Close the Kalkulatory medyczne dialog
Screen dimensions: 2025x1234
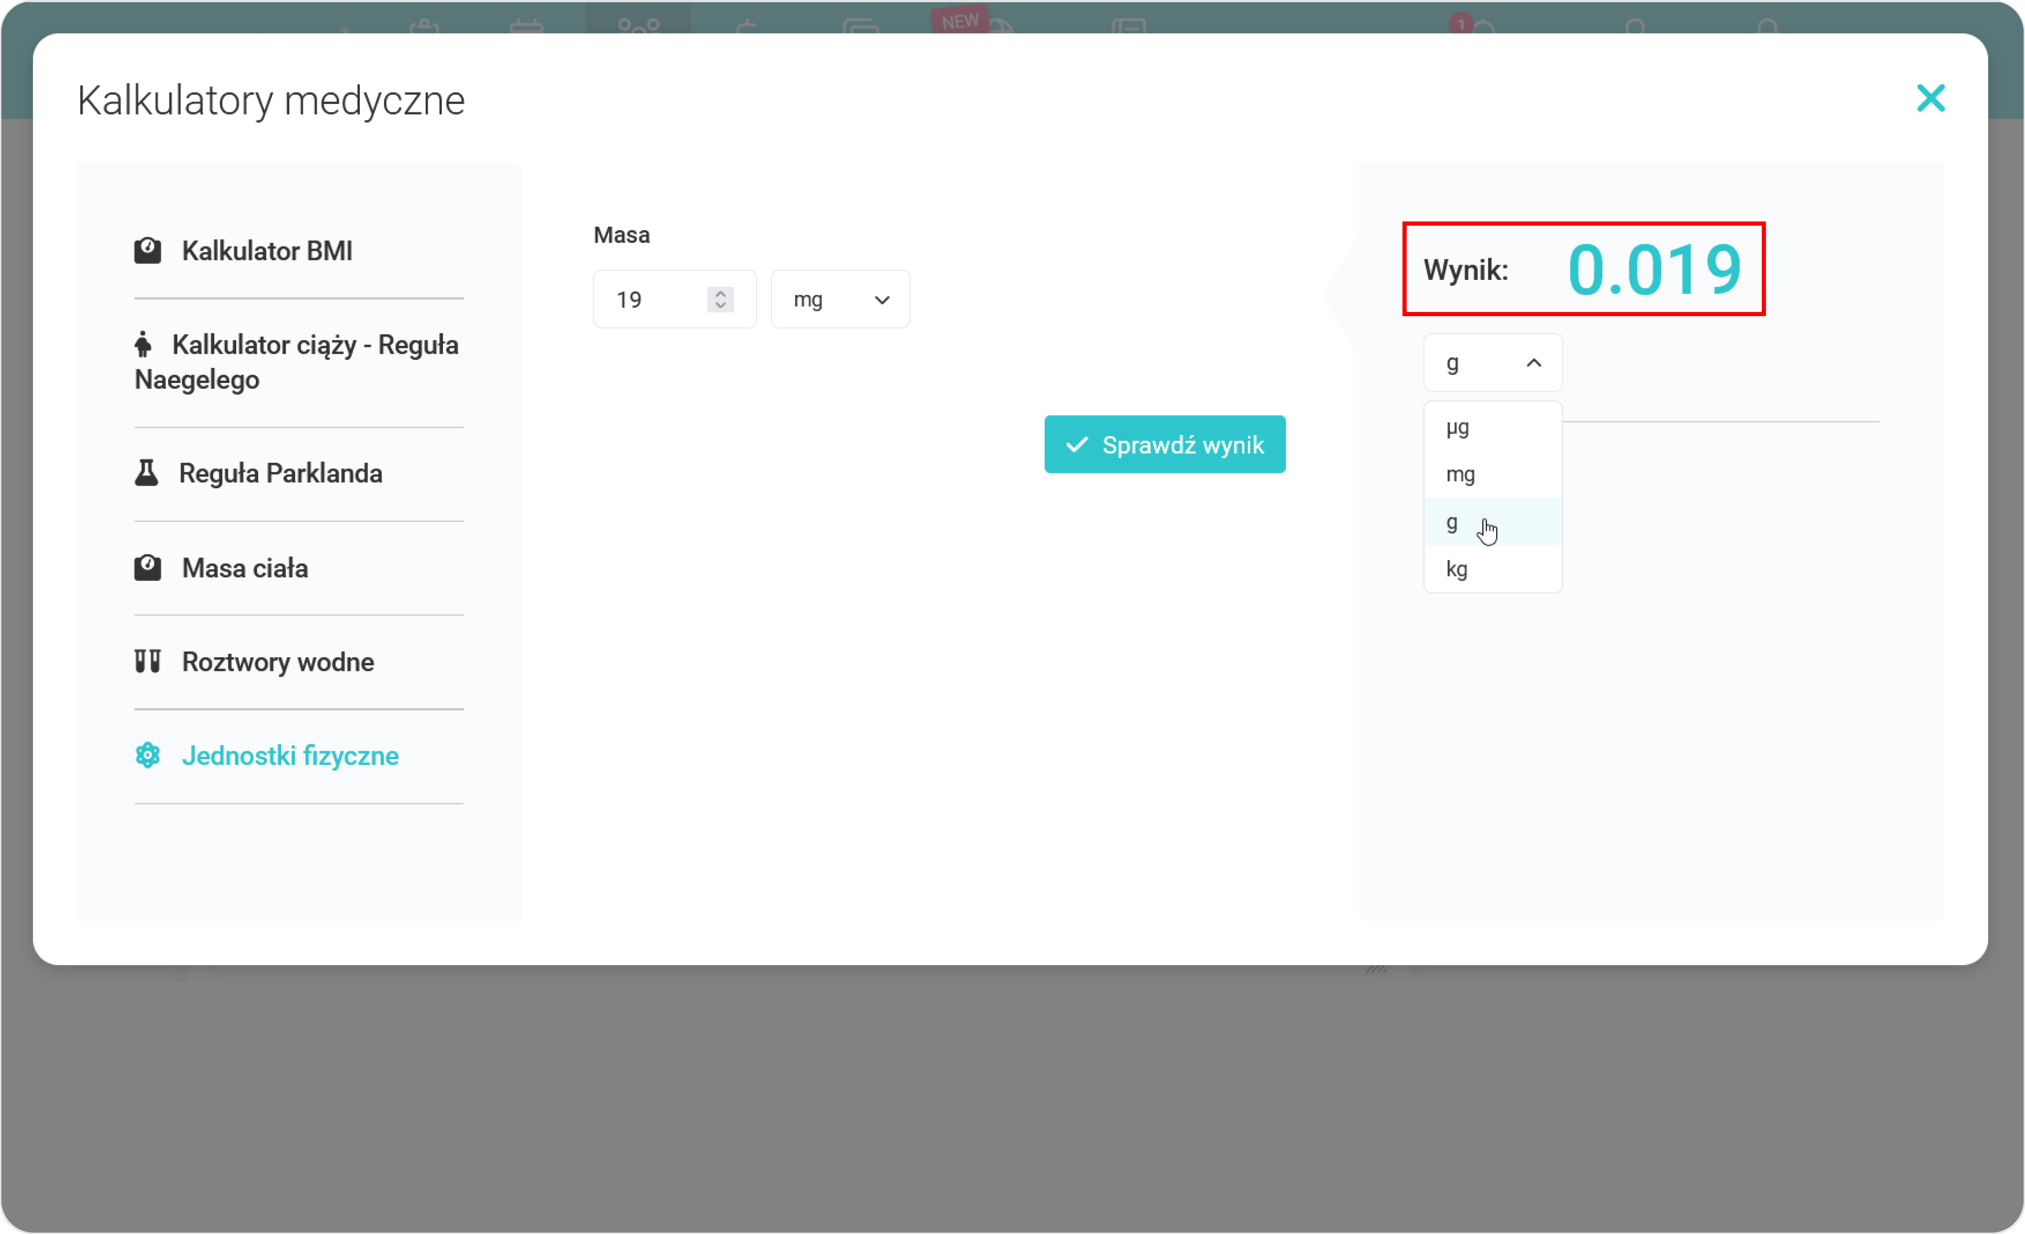[1931, 98]
